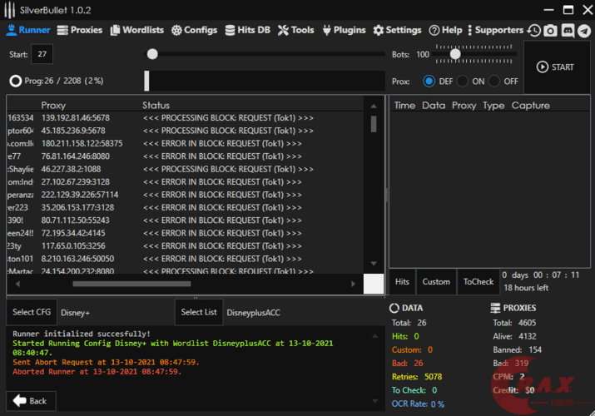Set proxy mode to ON
Image resolution: width=595 pixels, height=416 pixels.
coord(463,82)
